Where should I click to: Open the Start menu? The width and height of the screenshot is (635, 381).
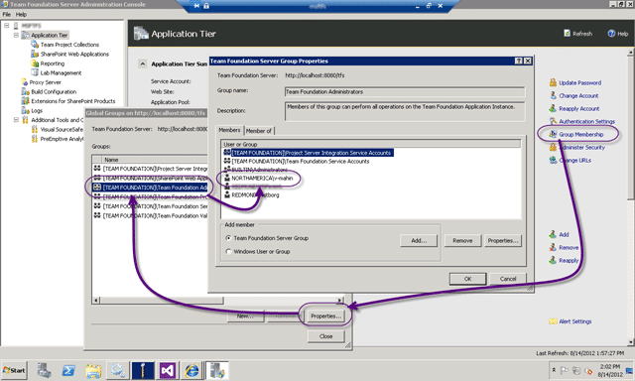(14, 370)
